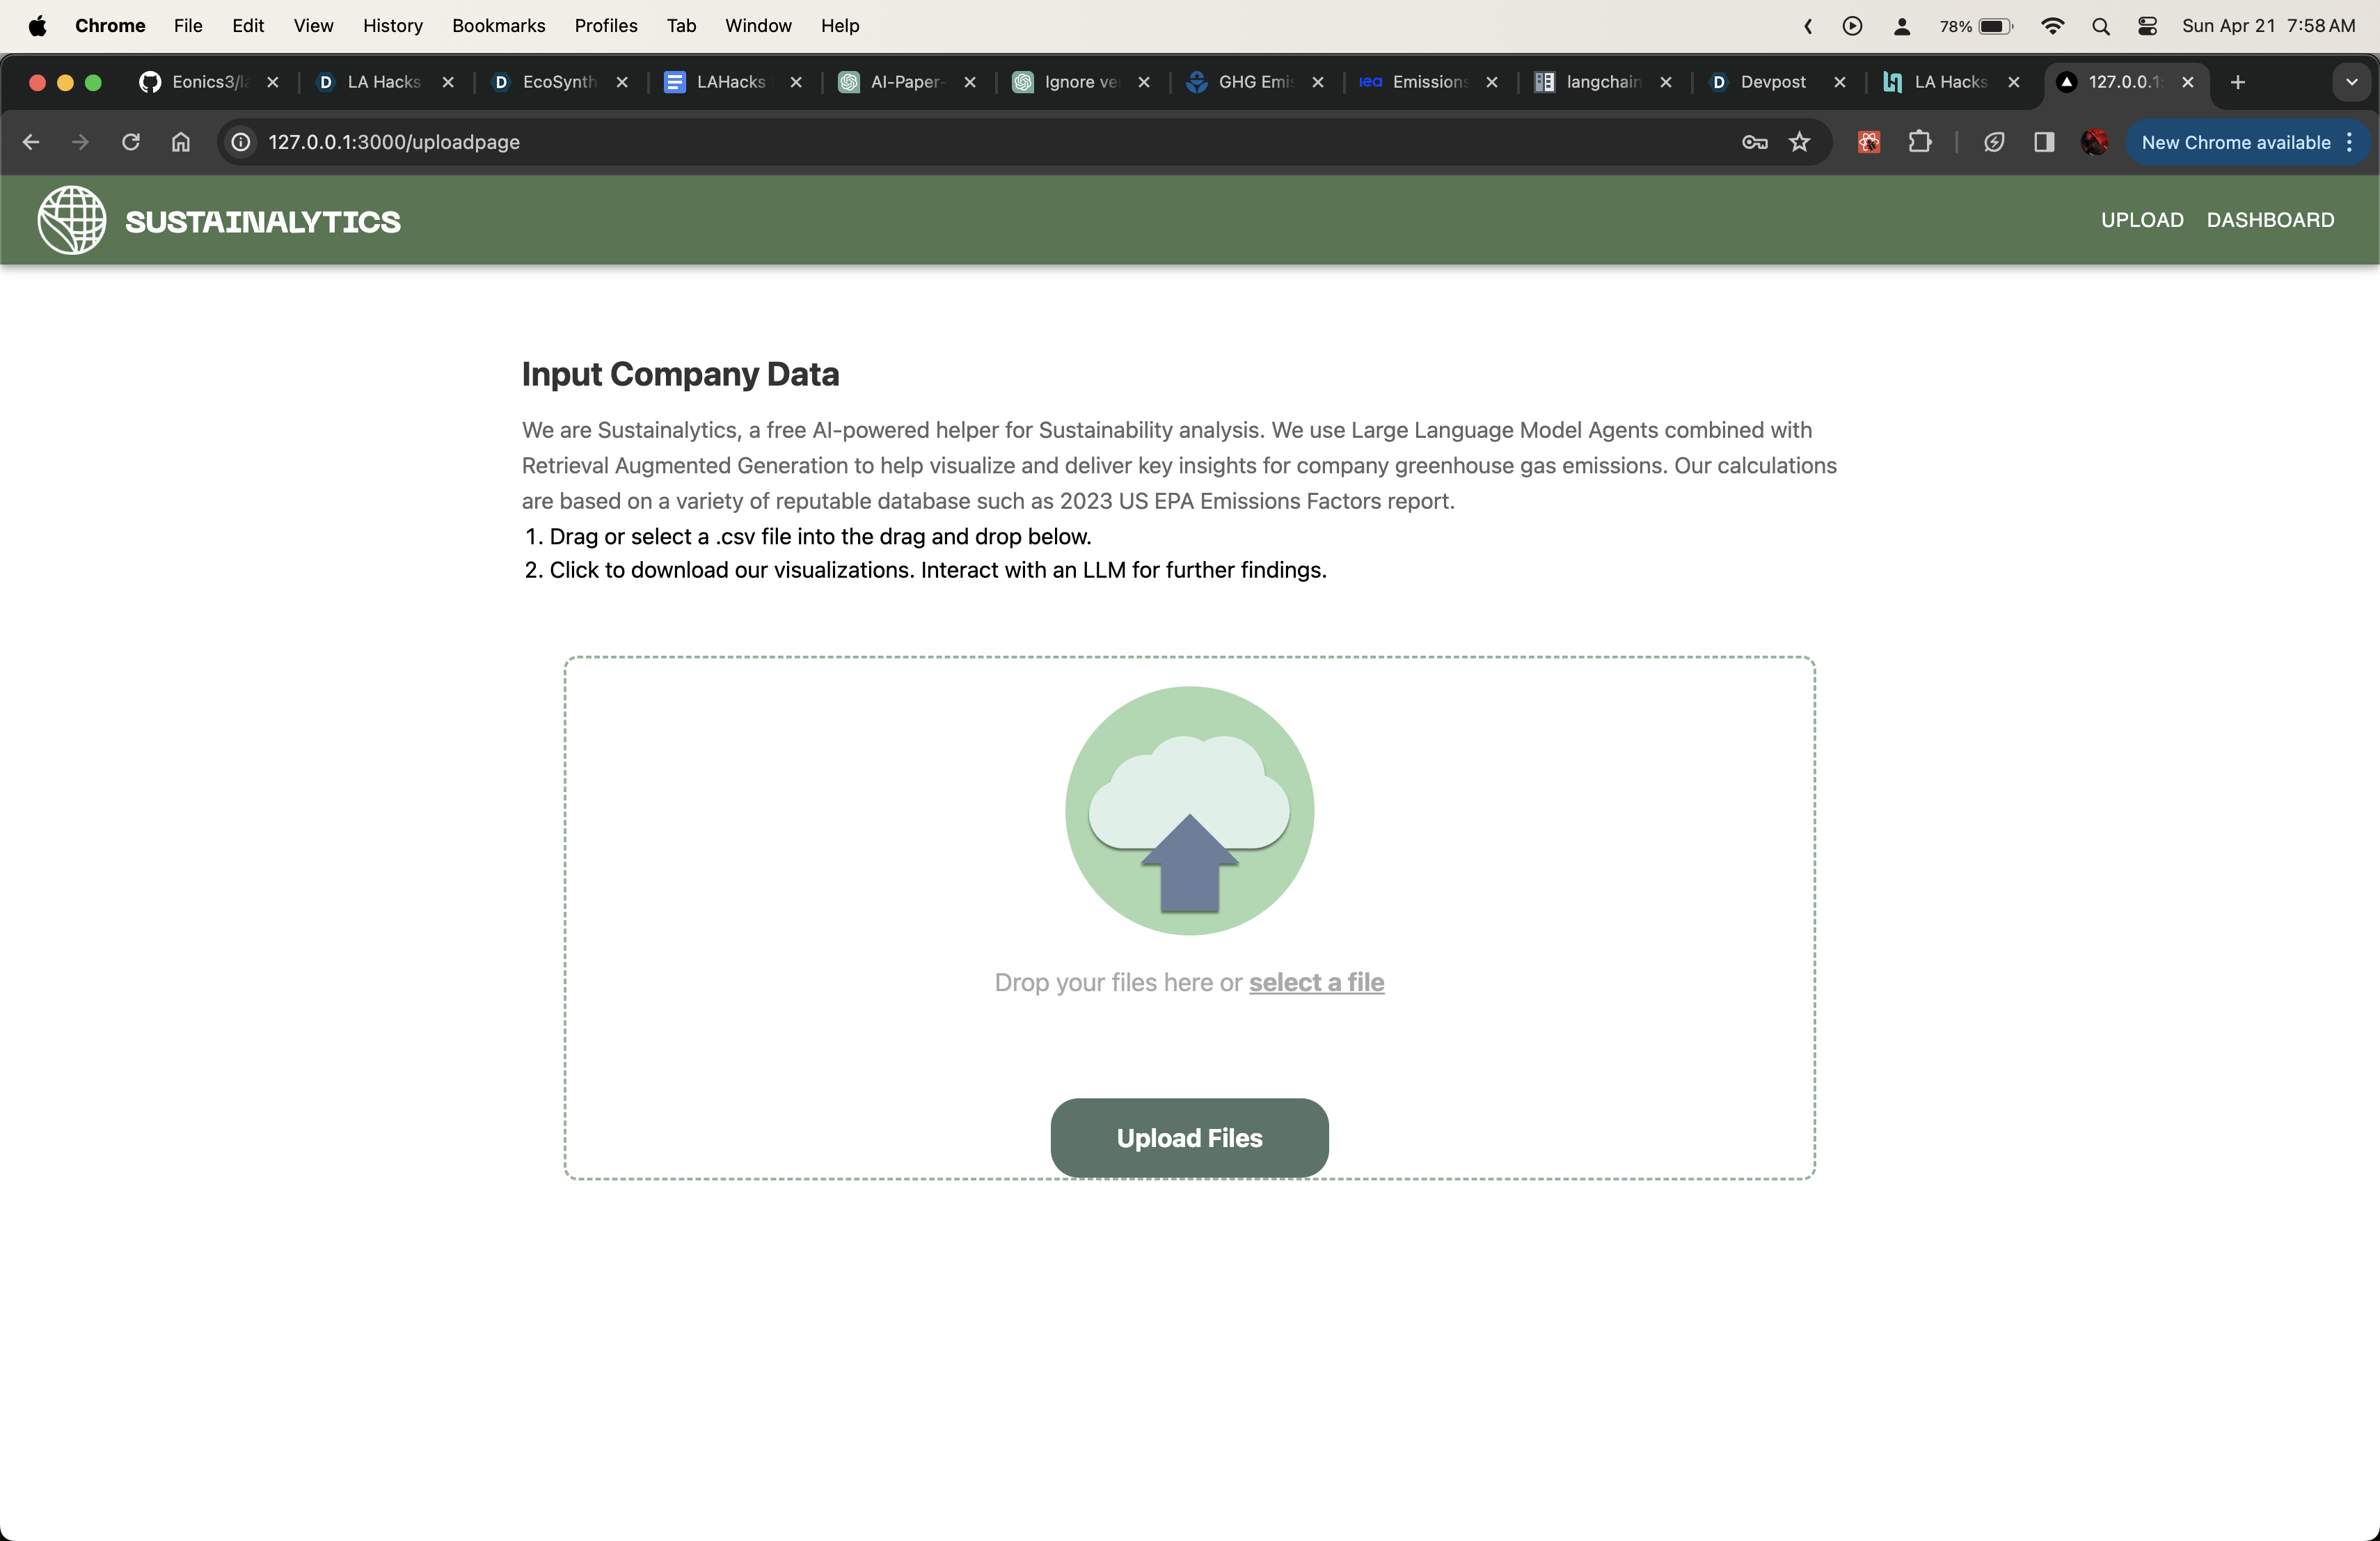Click the New Chrome available button
Screen dimensions: 2380x1541
click(2235, 142)
